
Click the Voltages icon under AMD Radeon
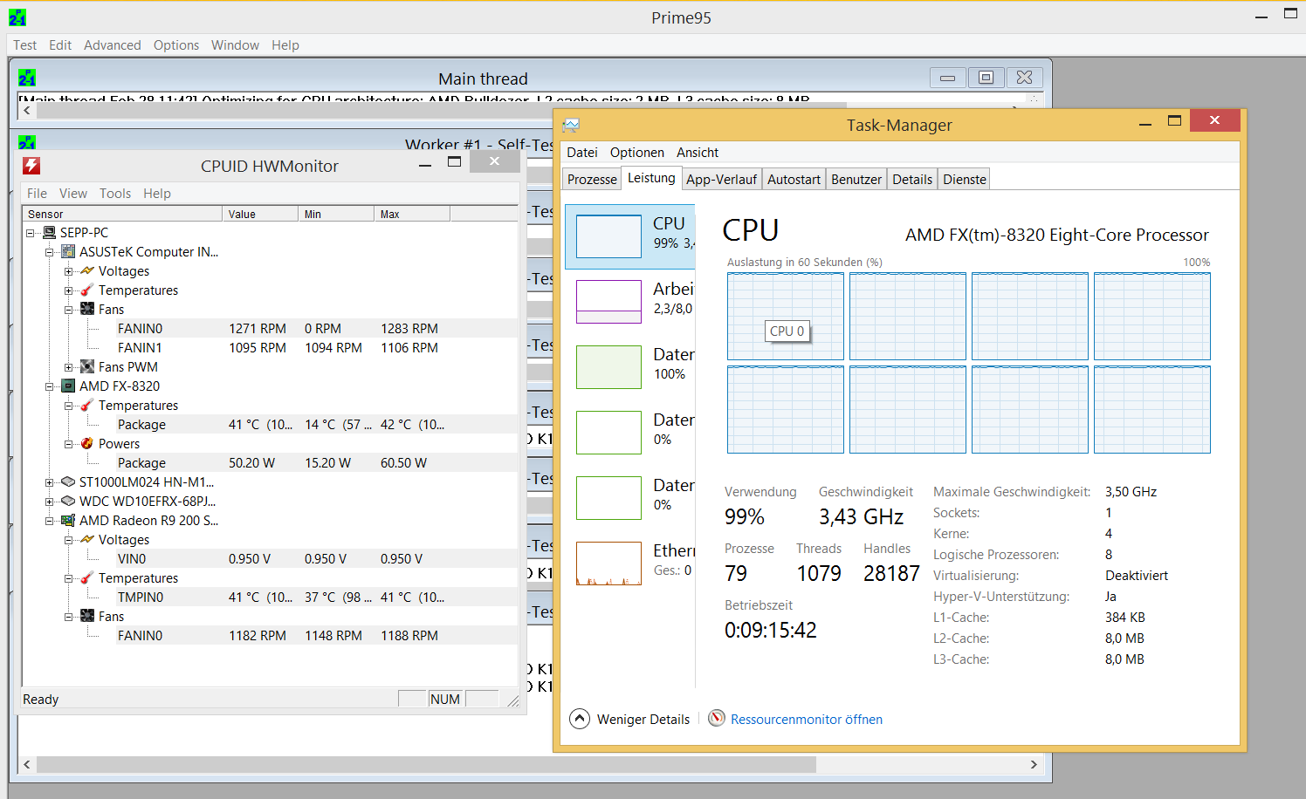87,540
